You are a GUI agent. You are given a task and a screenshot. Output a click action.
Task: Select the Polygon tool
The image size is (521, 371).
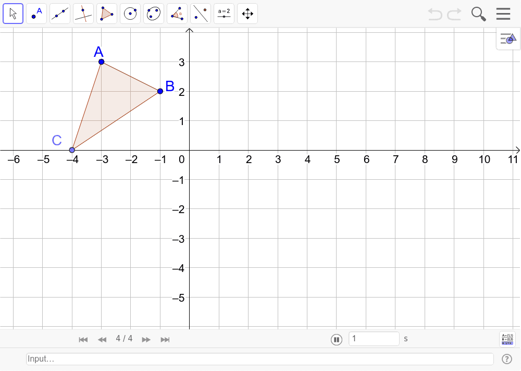point(106,14)
